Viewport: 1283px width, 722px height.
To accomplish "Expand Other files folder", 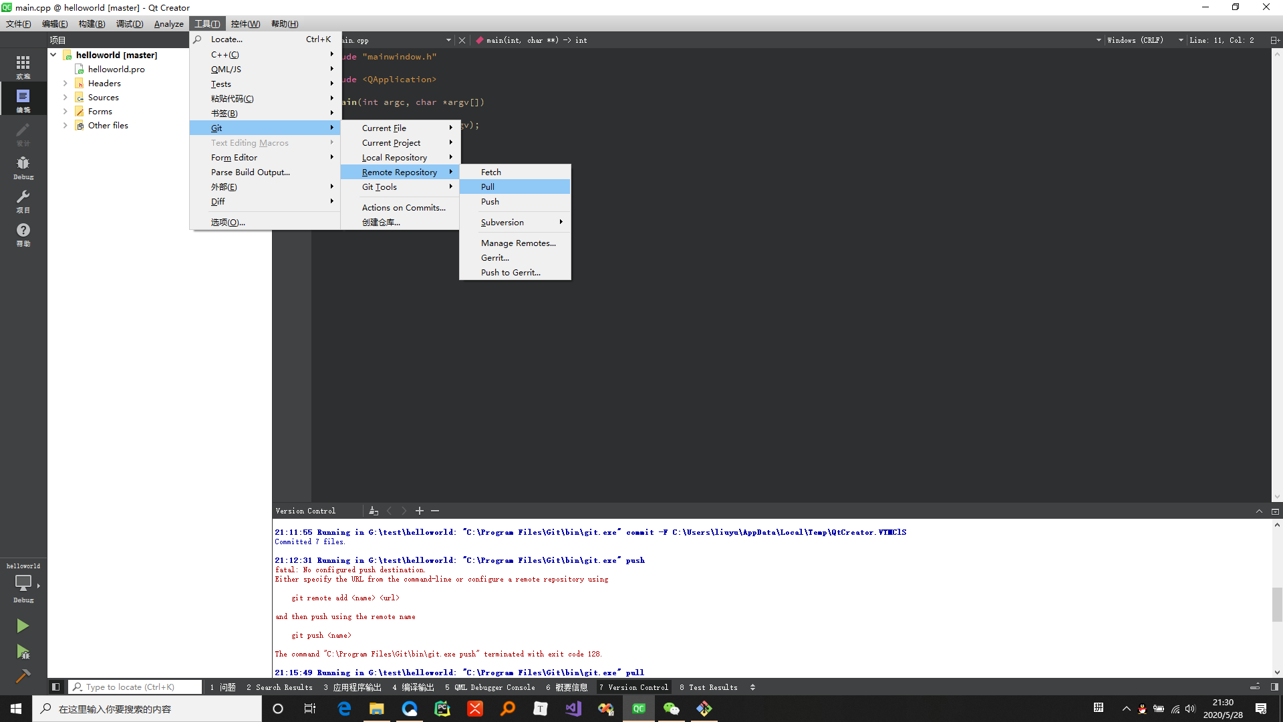I will click(65, 125).
